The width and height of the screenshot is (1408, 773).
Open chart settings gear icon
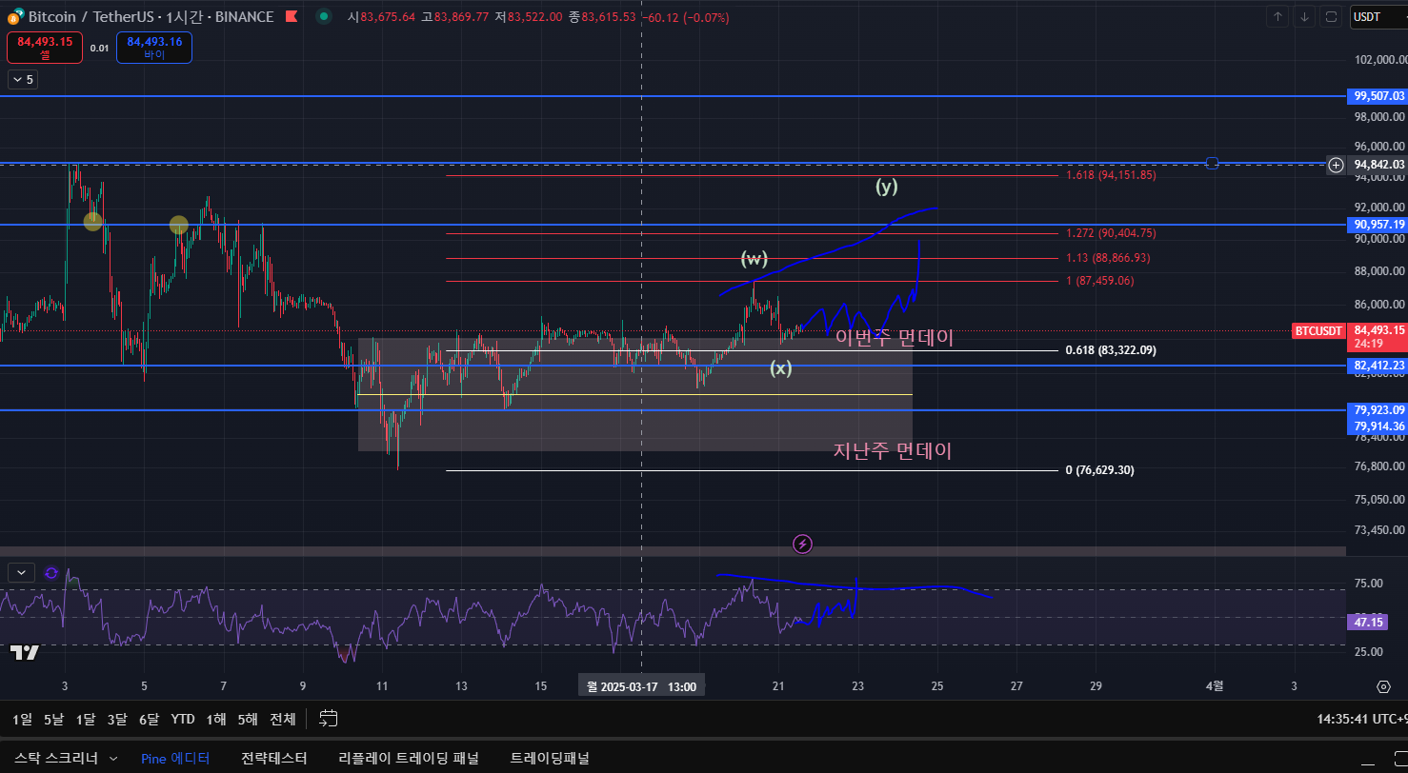(1384, 686)
